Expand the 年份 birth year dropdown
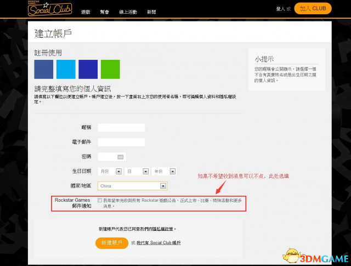The height and width of the screenshot is (266, 351). coord(165,171)
